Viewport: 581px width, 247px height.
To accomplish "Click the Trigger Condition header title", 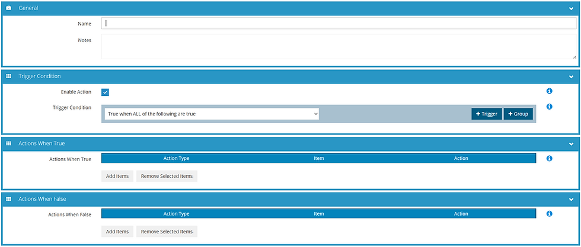I will coord(40,76).
